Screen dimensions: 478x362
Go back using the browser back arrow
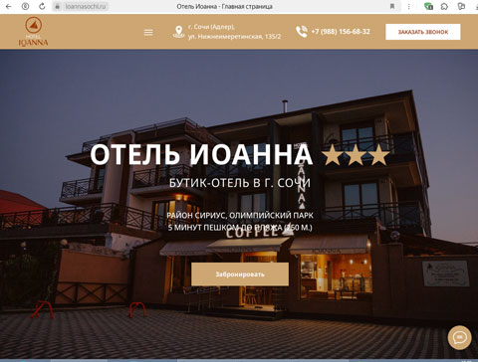[9, 6]
